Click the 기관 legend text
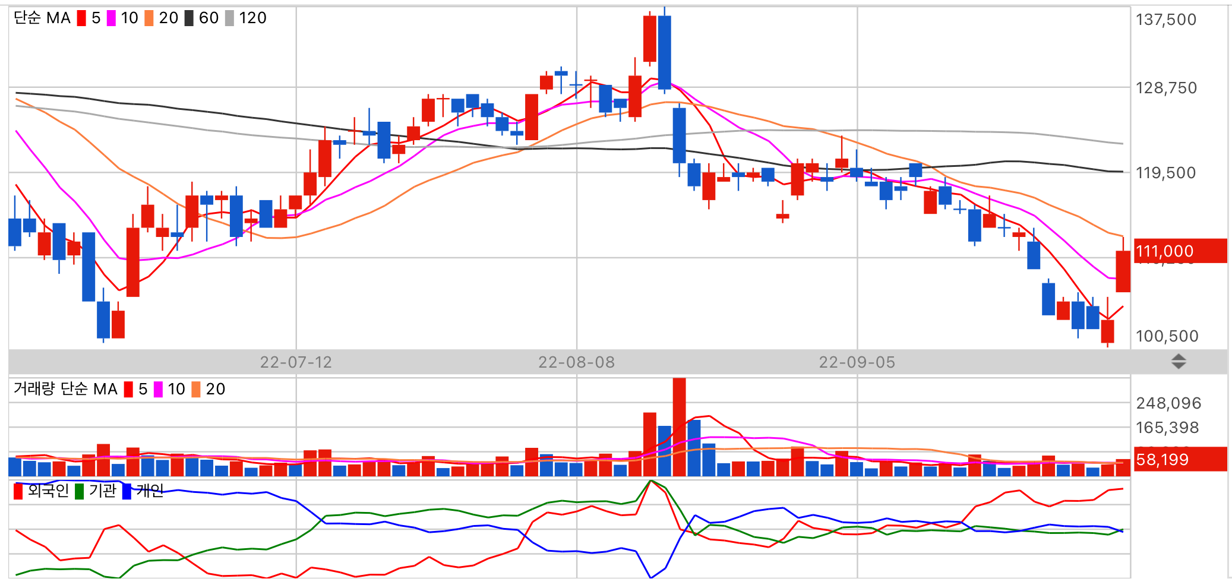1232x588 pixels. click(103, 491)
